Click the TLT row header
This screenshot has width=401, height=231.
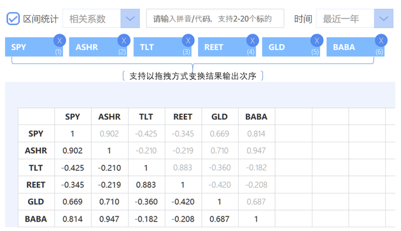pyautogui.click(x=36, y=168)
